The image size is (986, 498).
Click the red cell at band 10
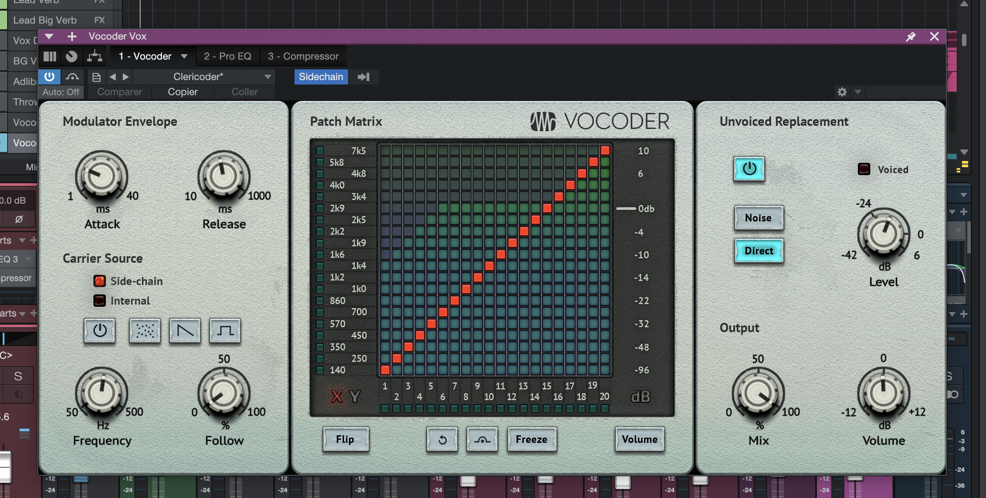coord(489,266)
